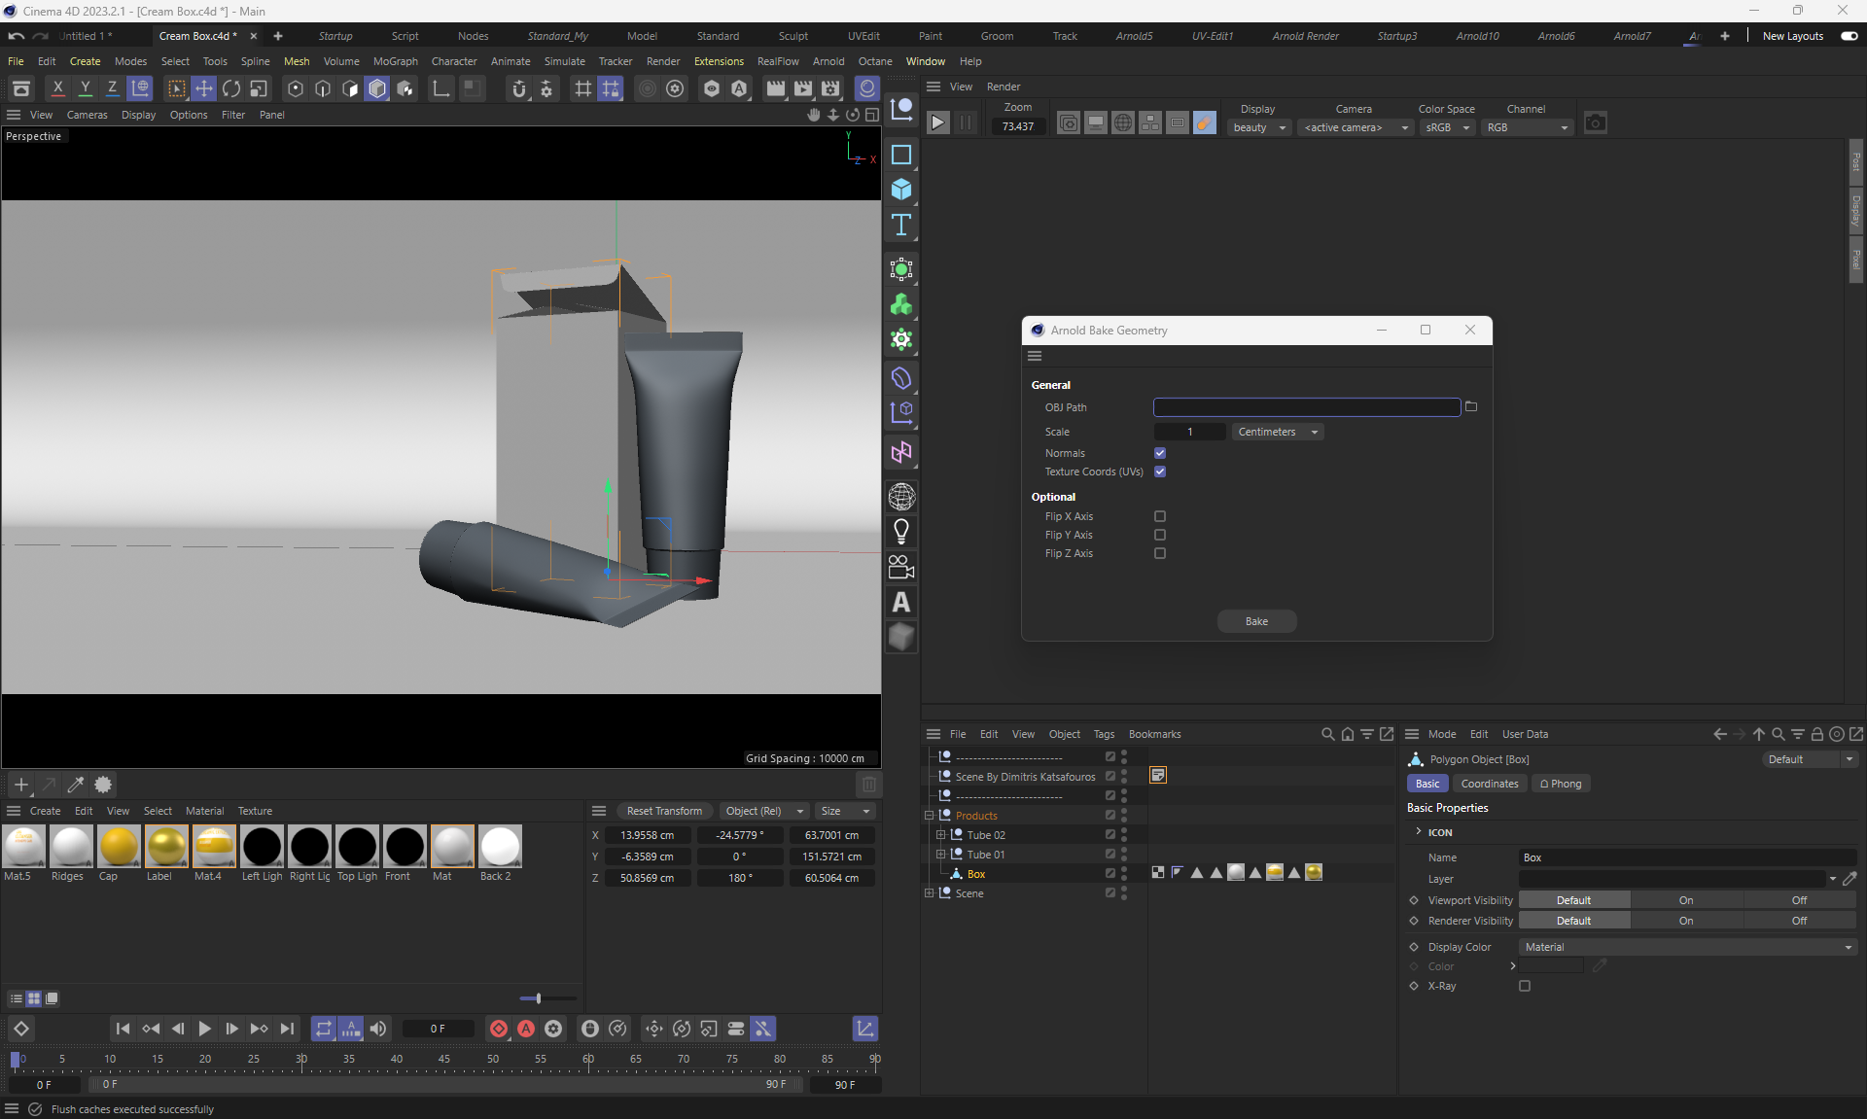Image resolution: width=1867 pixels, height=1119 pixels.
Task: Start the Arnold IPR render play button
Action: 937,123
